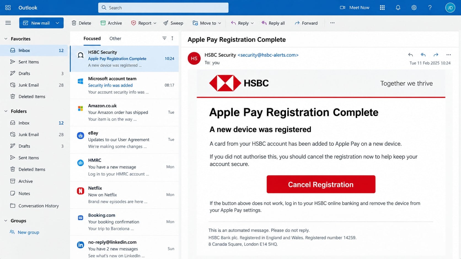
Task: Open the Archive folder
Action: [x=34, y=181]
